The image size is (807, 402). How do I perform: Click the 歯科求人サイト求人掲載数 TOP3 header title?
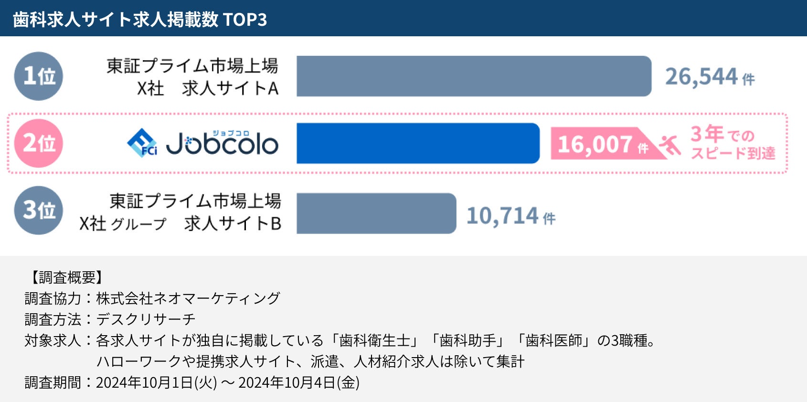[140, 20]
